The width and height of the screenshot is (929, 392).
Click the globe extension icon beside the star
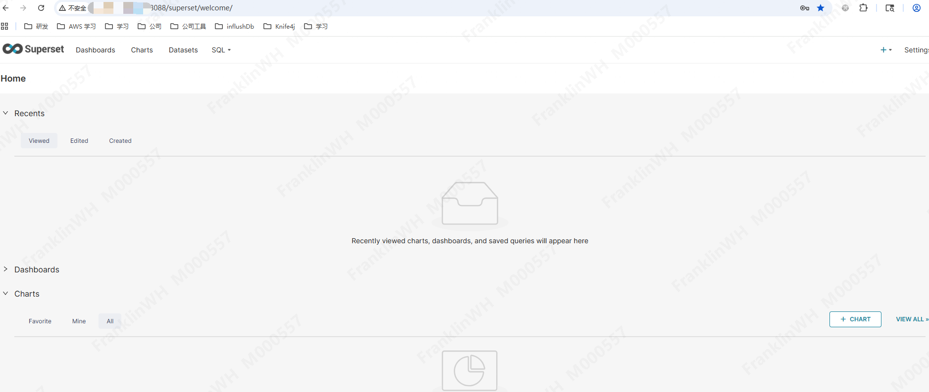[x=845, y=8]
